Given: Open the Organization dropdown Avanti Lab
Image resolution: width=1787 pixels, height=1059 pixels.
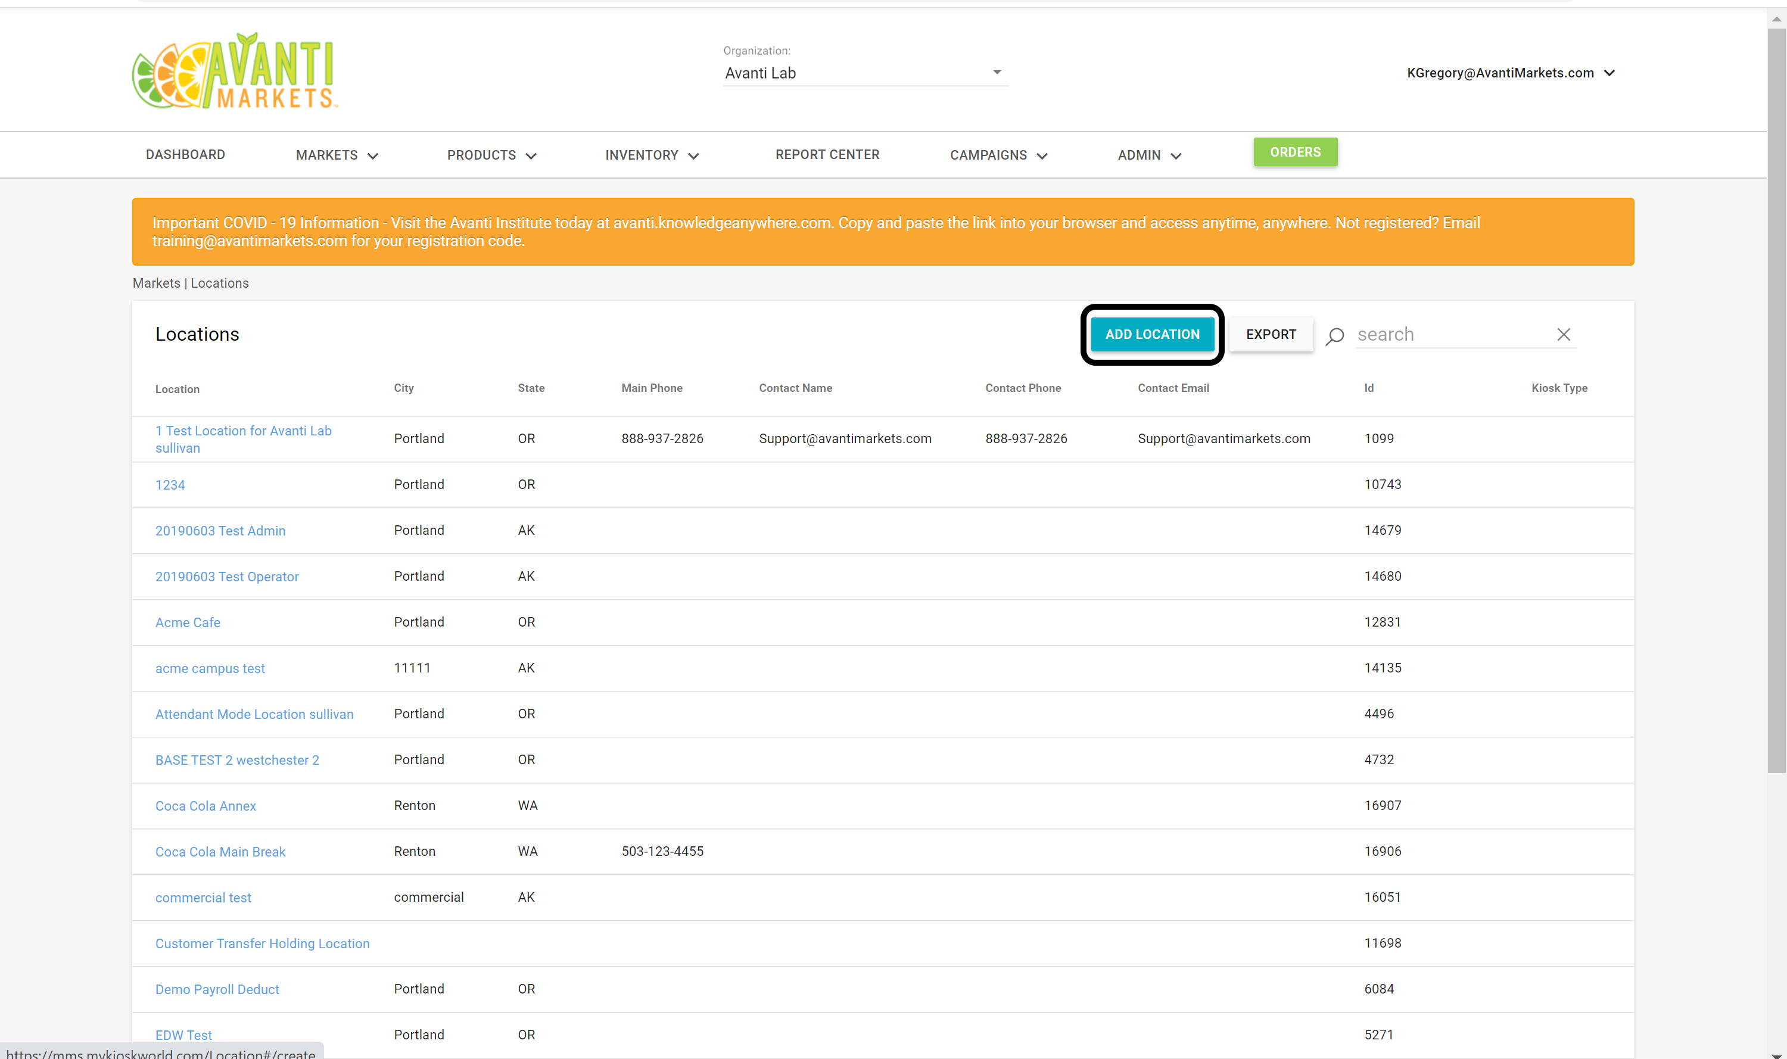Looking at the screenshot, I should click(865, 73).
